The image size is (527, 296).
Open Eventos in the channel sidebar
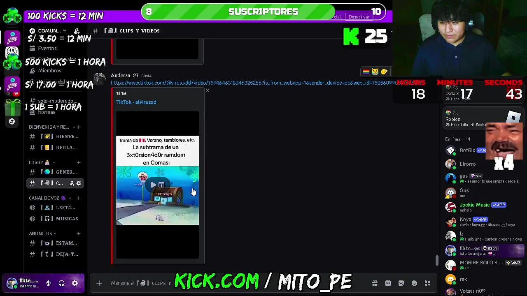[47, 49]
